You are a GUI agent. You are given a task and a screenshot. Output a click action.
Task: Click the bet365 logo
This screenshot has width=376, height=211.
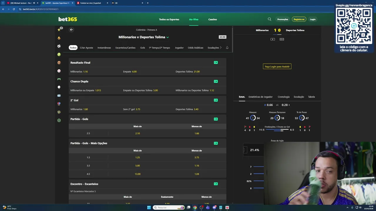point(68,19)
